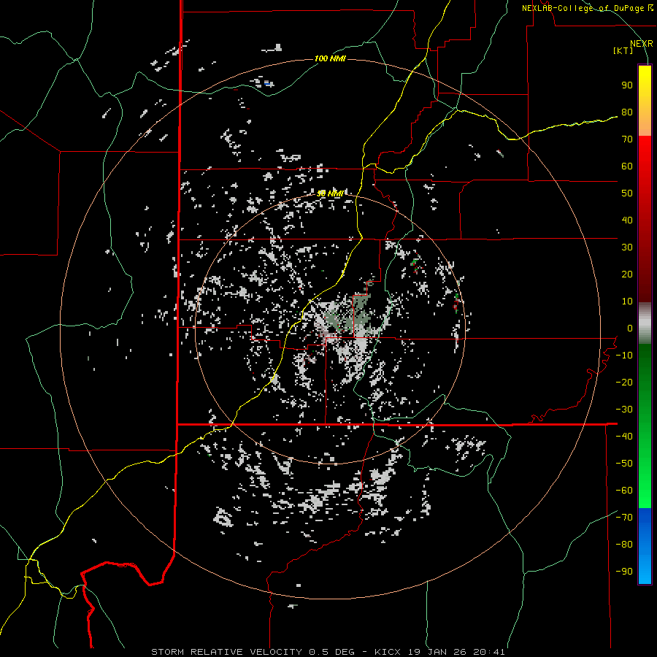
Task: Select the 10 value on velocity scale
Action: tap(627, 301)
